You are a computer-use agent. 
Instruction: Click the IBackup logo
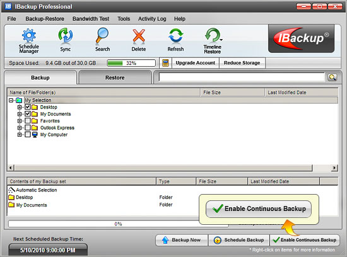click(301, 38)
